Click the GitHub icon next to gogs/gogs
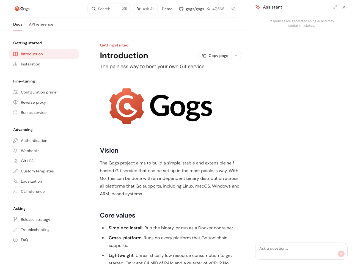 click(181, 9)
